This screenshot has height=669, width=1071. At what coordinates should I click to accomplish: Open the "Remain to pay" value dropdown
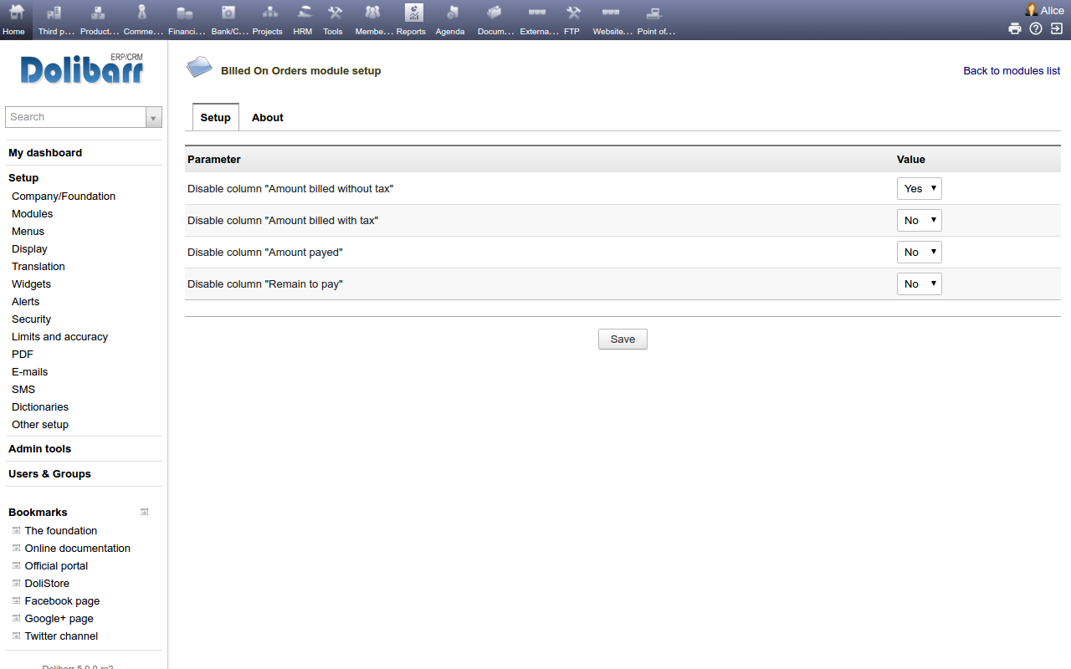click(919, 284)
